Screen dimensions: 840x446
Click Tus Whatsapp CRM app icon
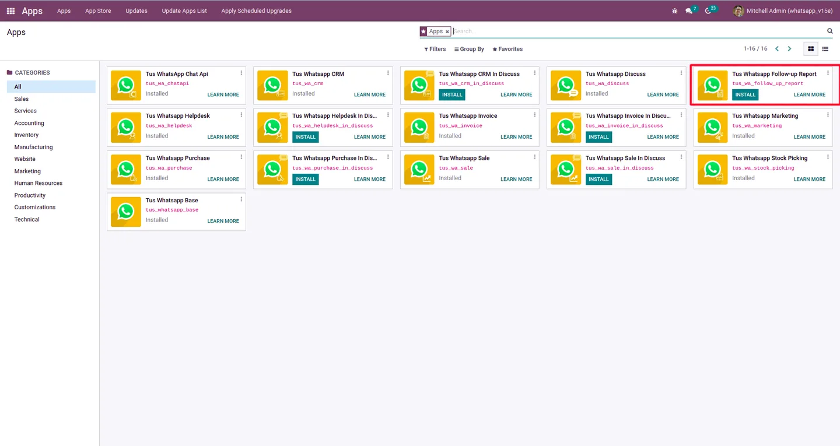[272, 86]
